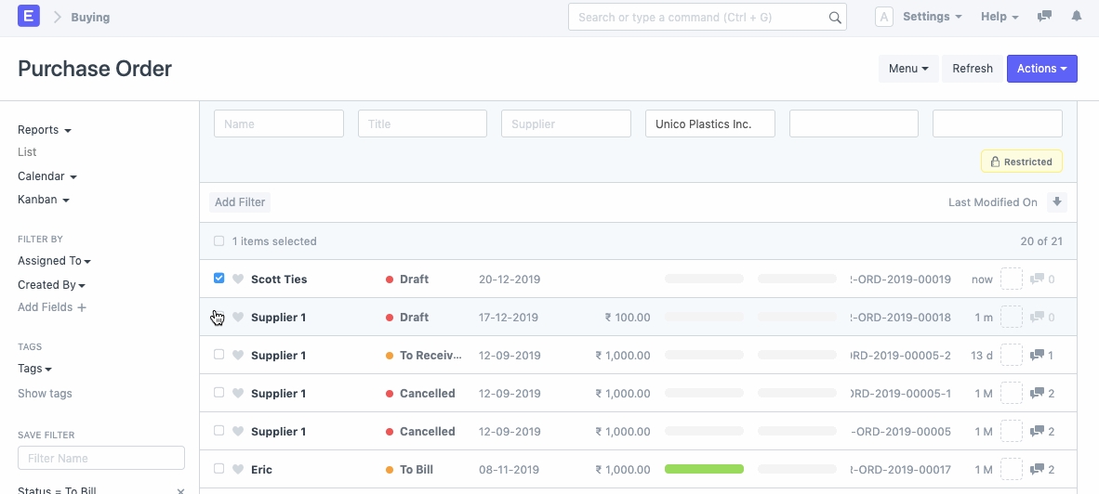Click the user avatar A icon

884,17
